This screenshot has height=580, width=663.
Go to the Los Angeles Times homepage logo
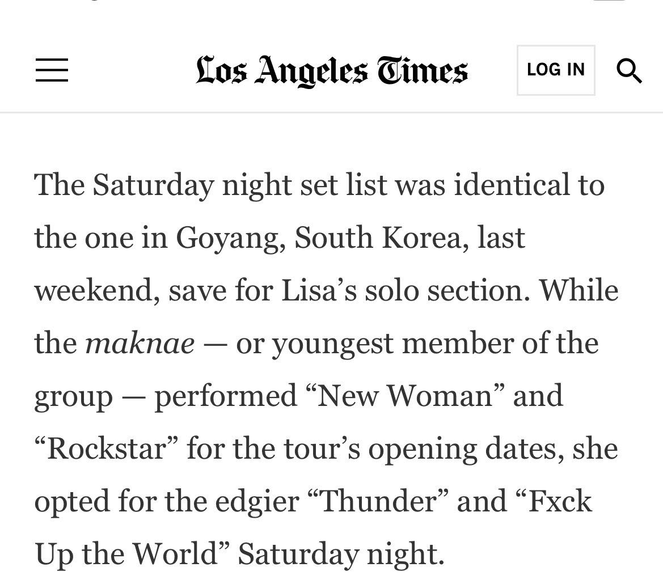coord(332,71)
